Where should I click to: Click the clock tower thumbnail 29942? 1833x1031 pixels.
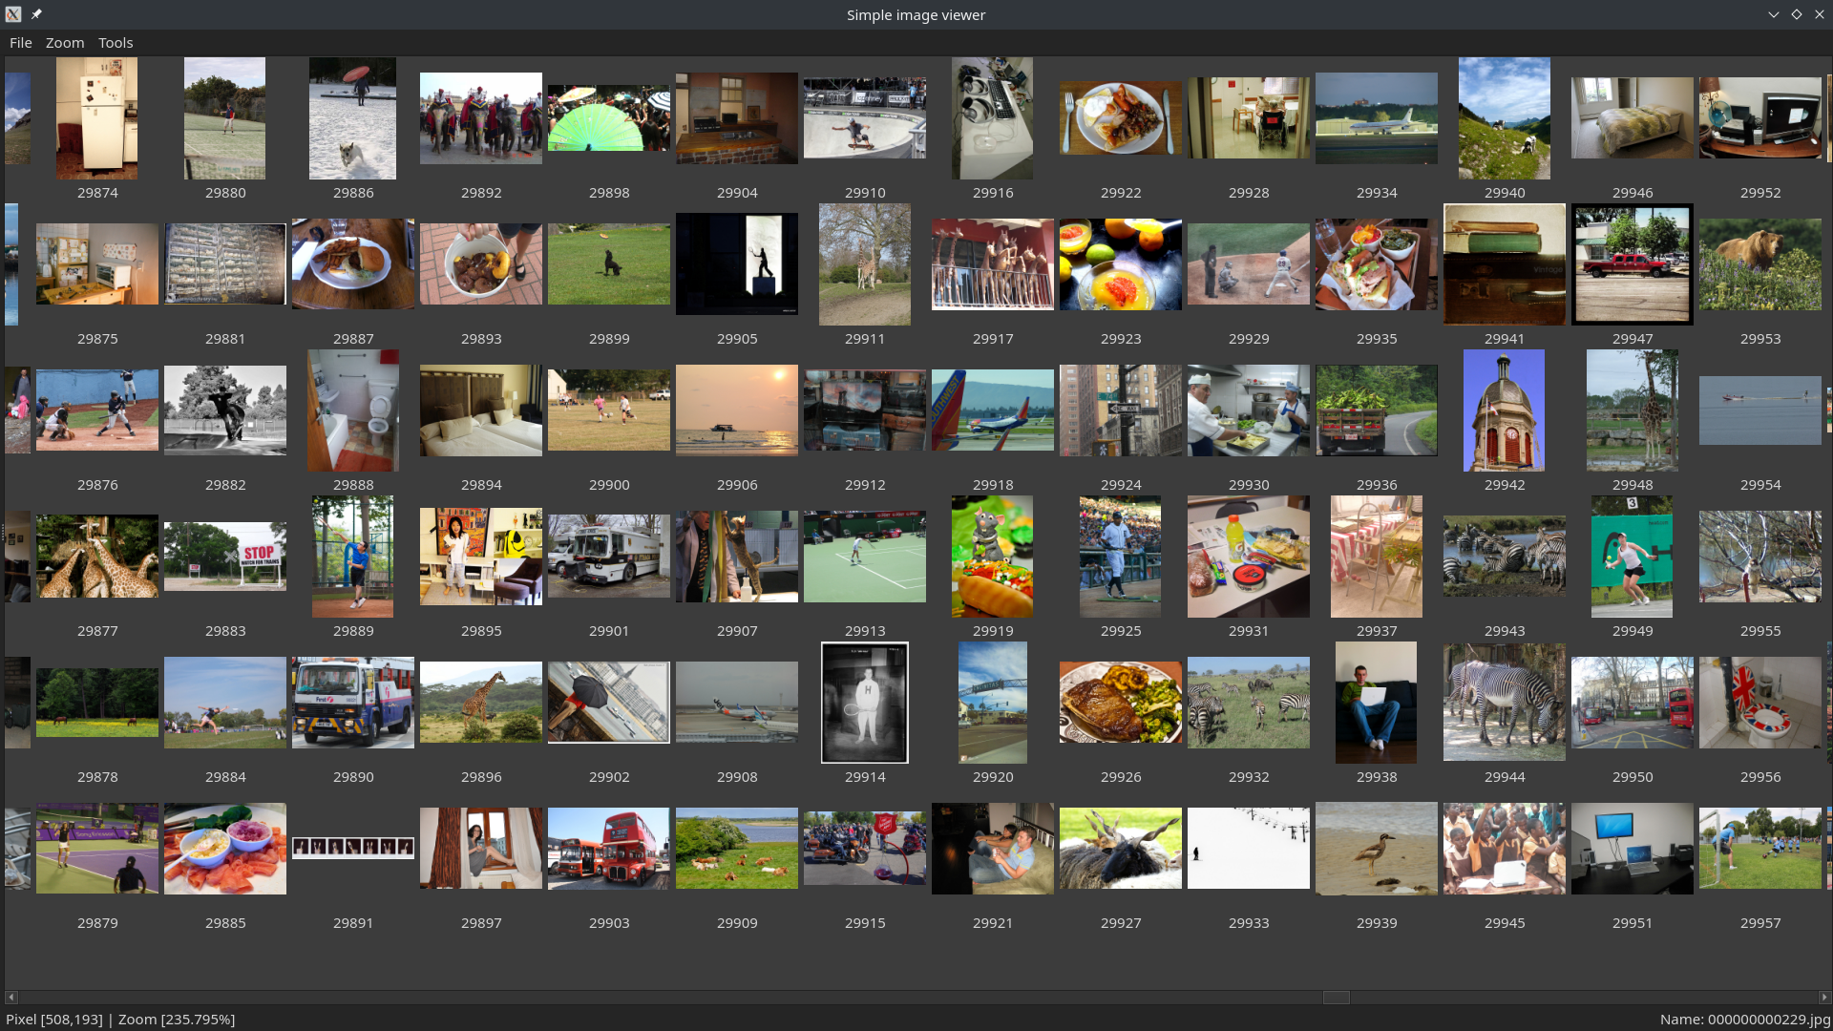pos(1504,410)
